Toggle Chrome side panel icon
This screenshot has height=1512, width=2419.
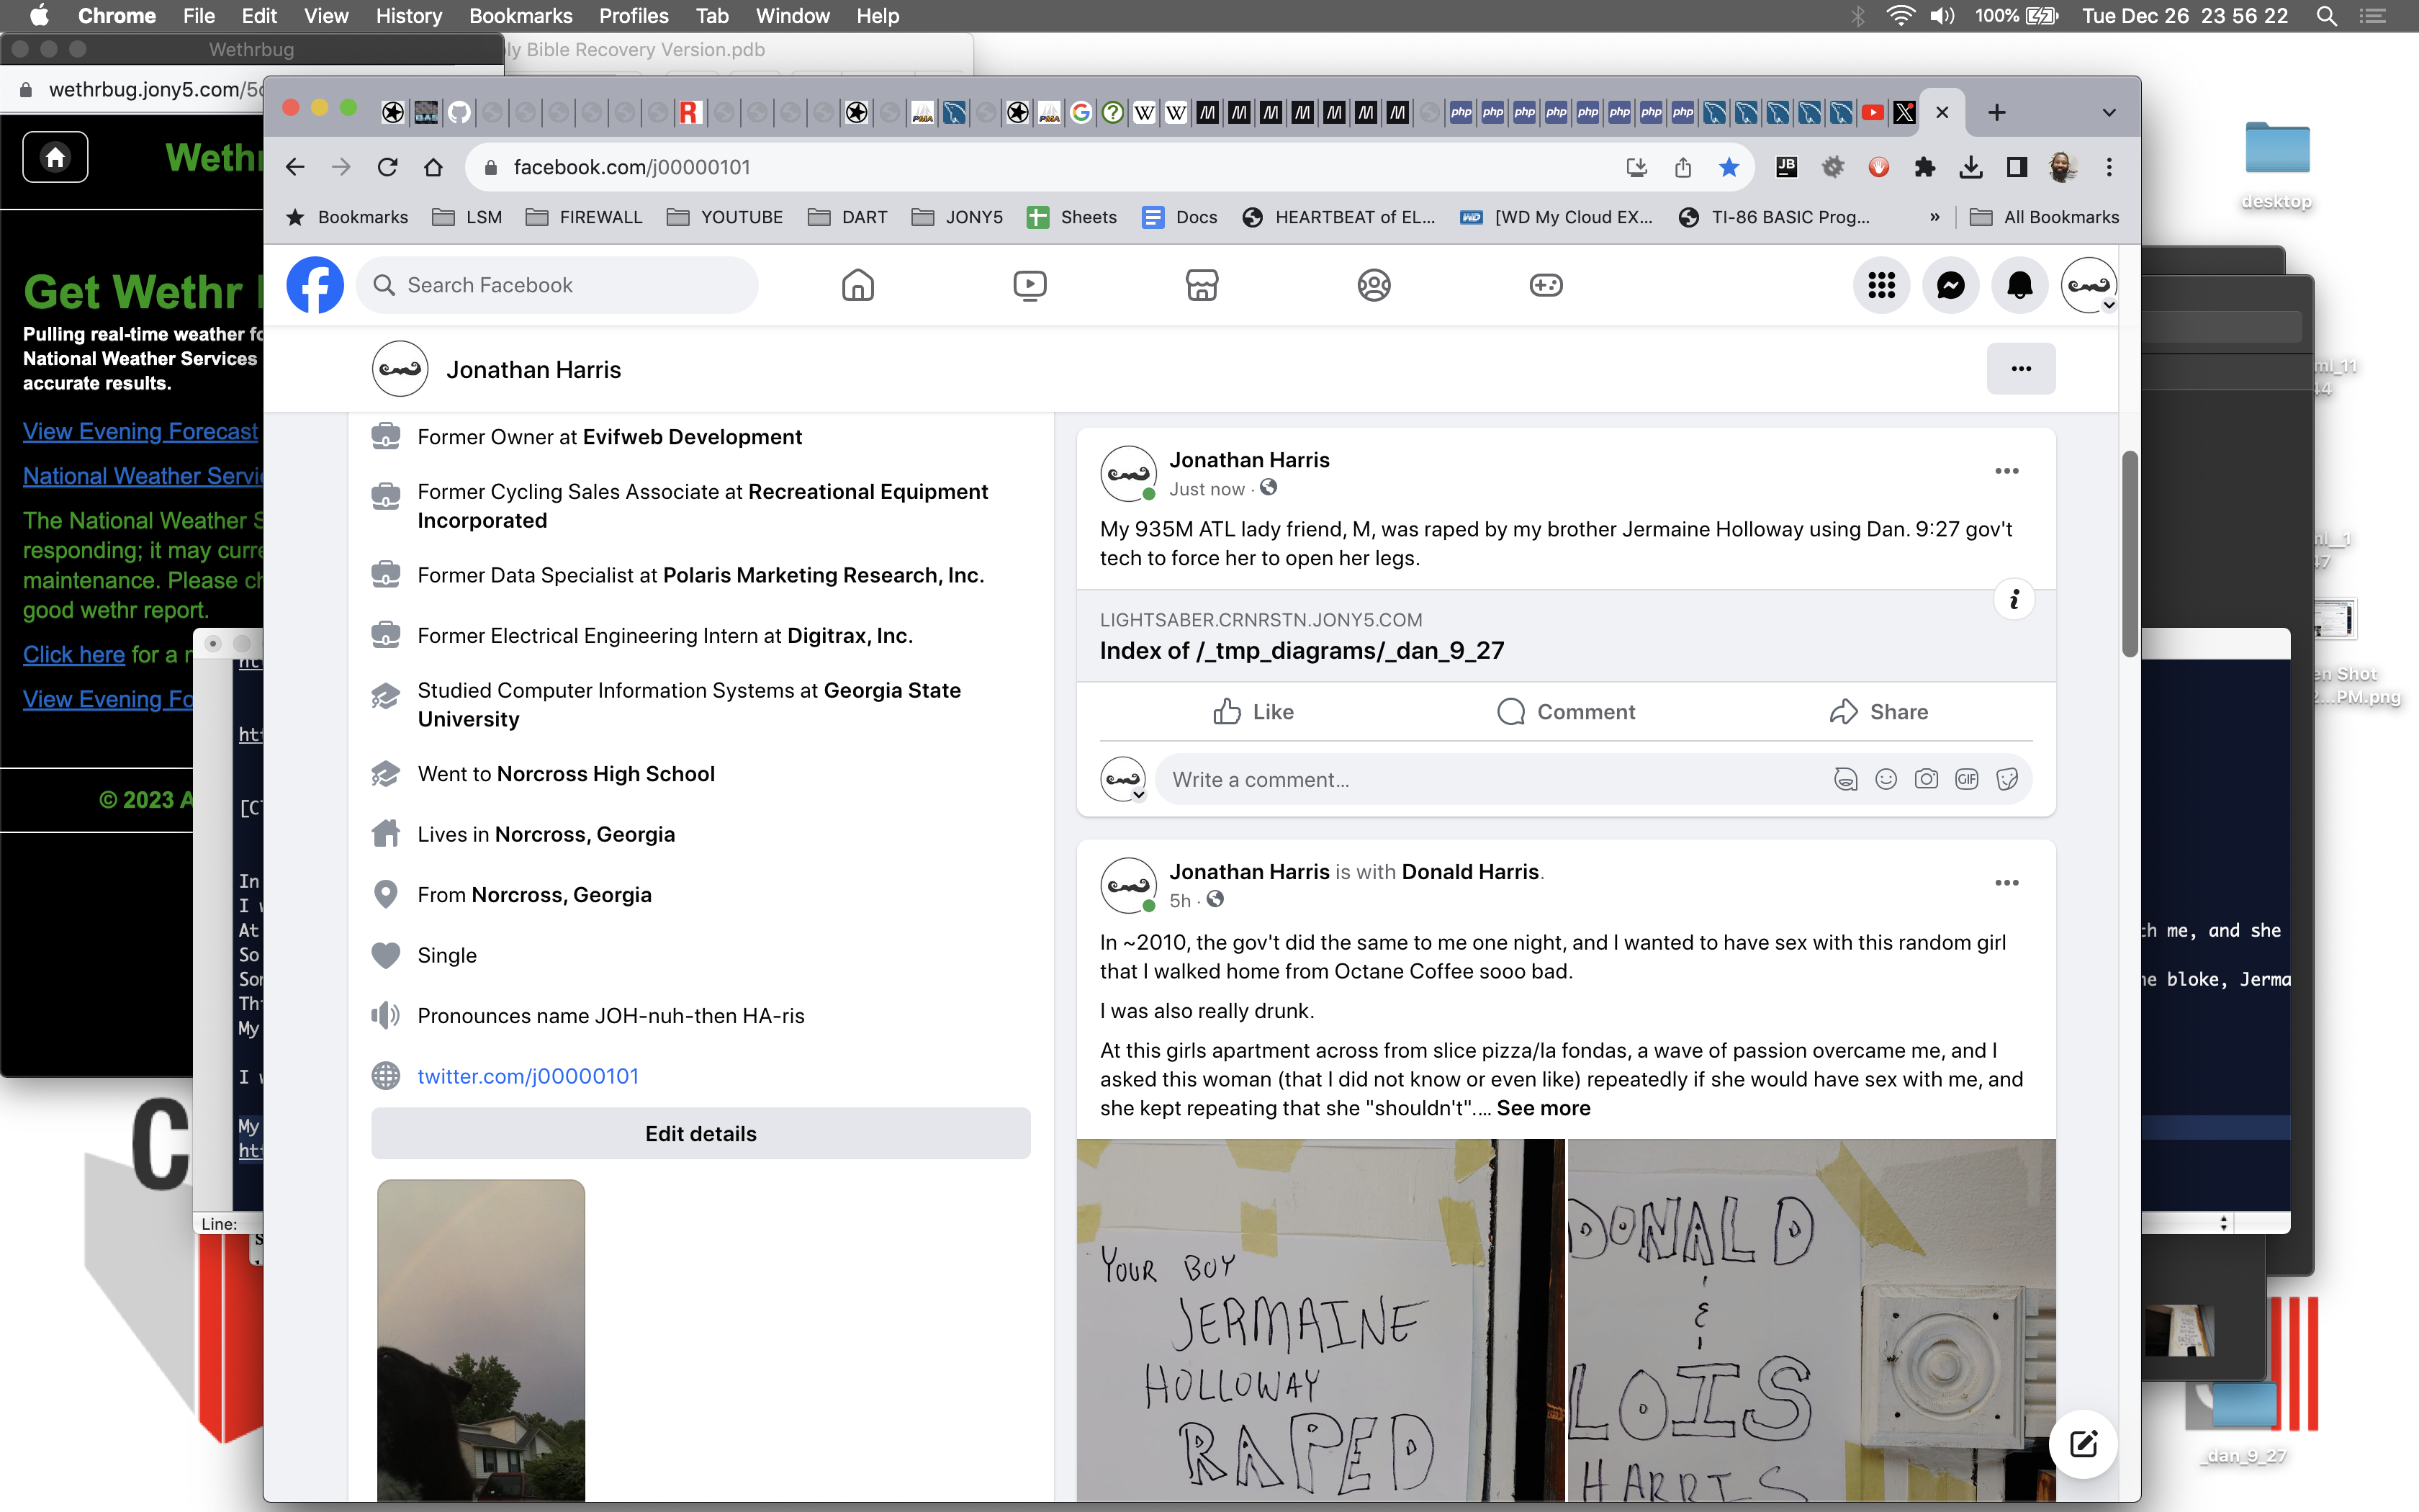[2017, 167]
